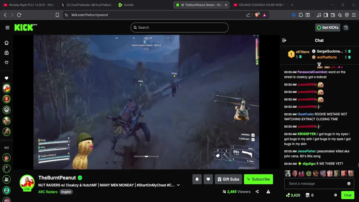Switch to FEELINGS SUDDENLY SOUR YouTube tab
The height and width of the screenshot is (202, 359).
259,5
